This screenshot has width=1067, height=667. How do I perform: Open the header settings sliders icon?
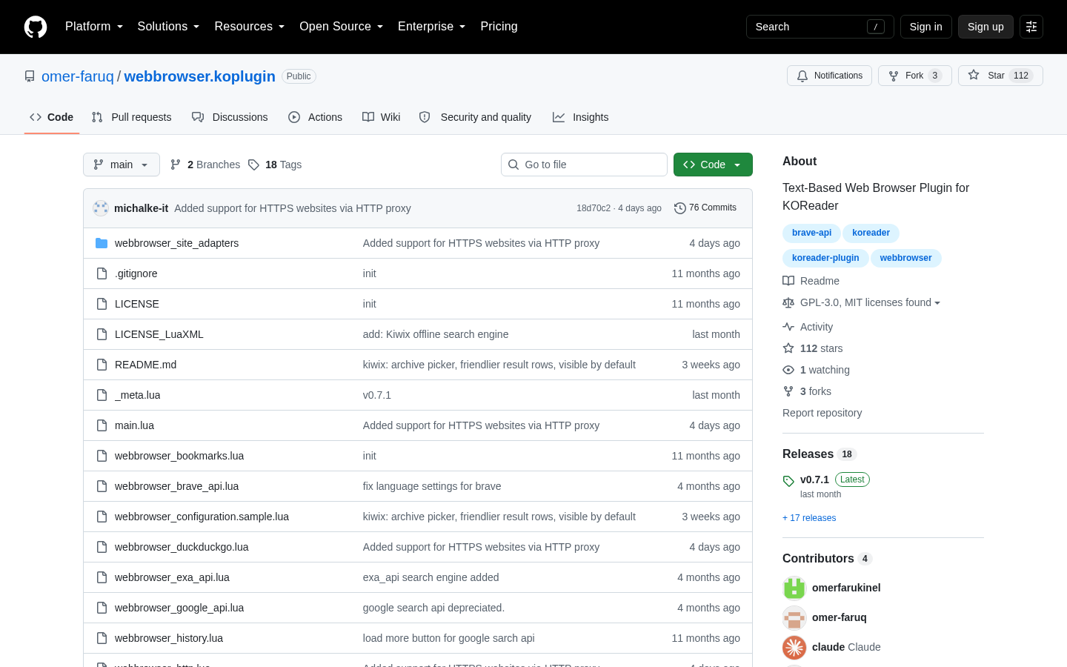1031,27
